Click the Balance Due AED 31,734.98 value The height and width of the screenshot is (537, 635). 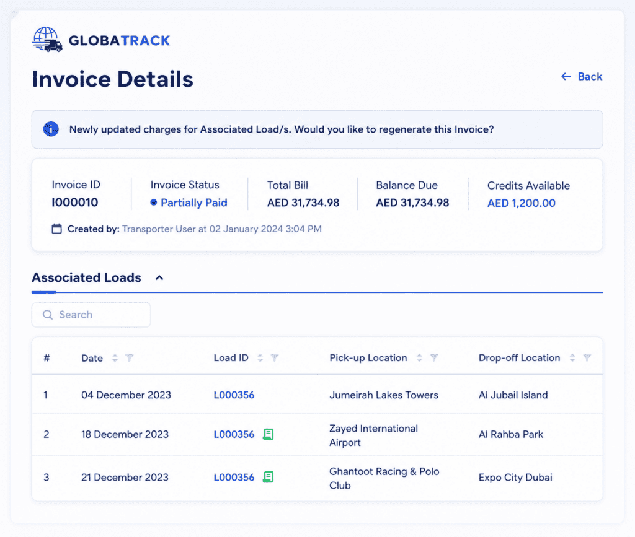pos(412,203)
